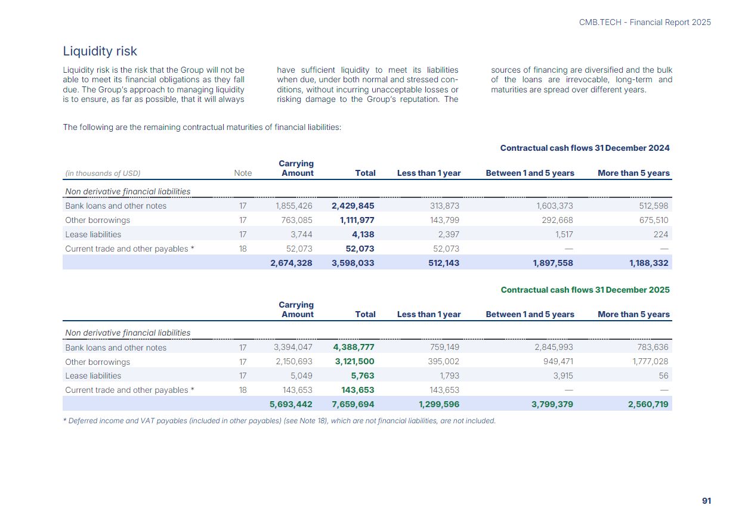The height and width of the screenshot is (521, 745).
Task: Click the 2025 Bank loans total 4,388,777
Action: 353,348
